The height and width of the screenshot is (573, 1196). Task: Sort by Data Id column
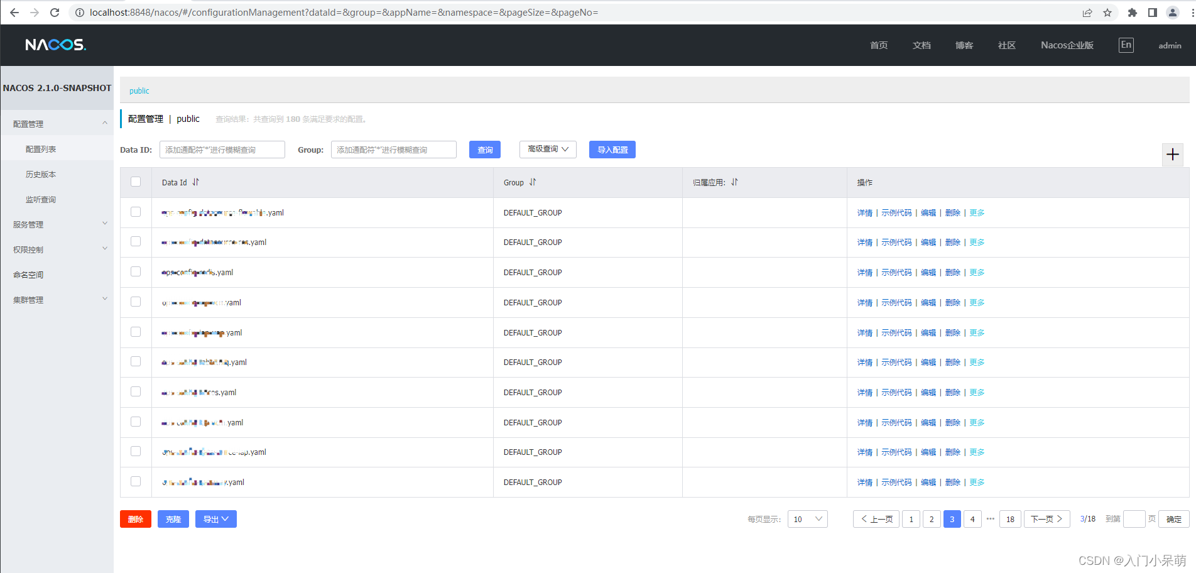pyautogui.click(x=196, y=182)
